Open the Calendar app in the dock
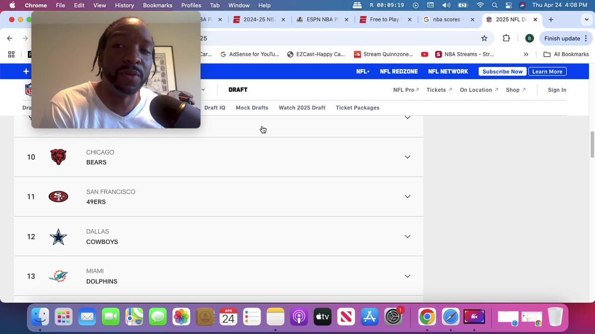595x334 pixels. [x=228, y=317]
